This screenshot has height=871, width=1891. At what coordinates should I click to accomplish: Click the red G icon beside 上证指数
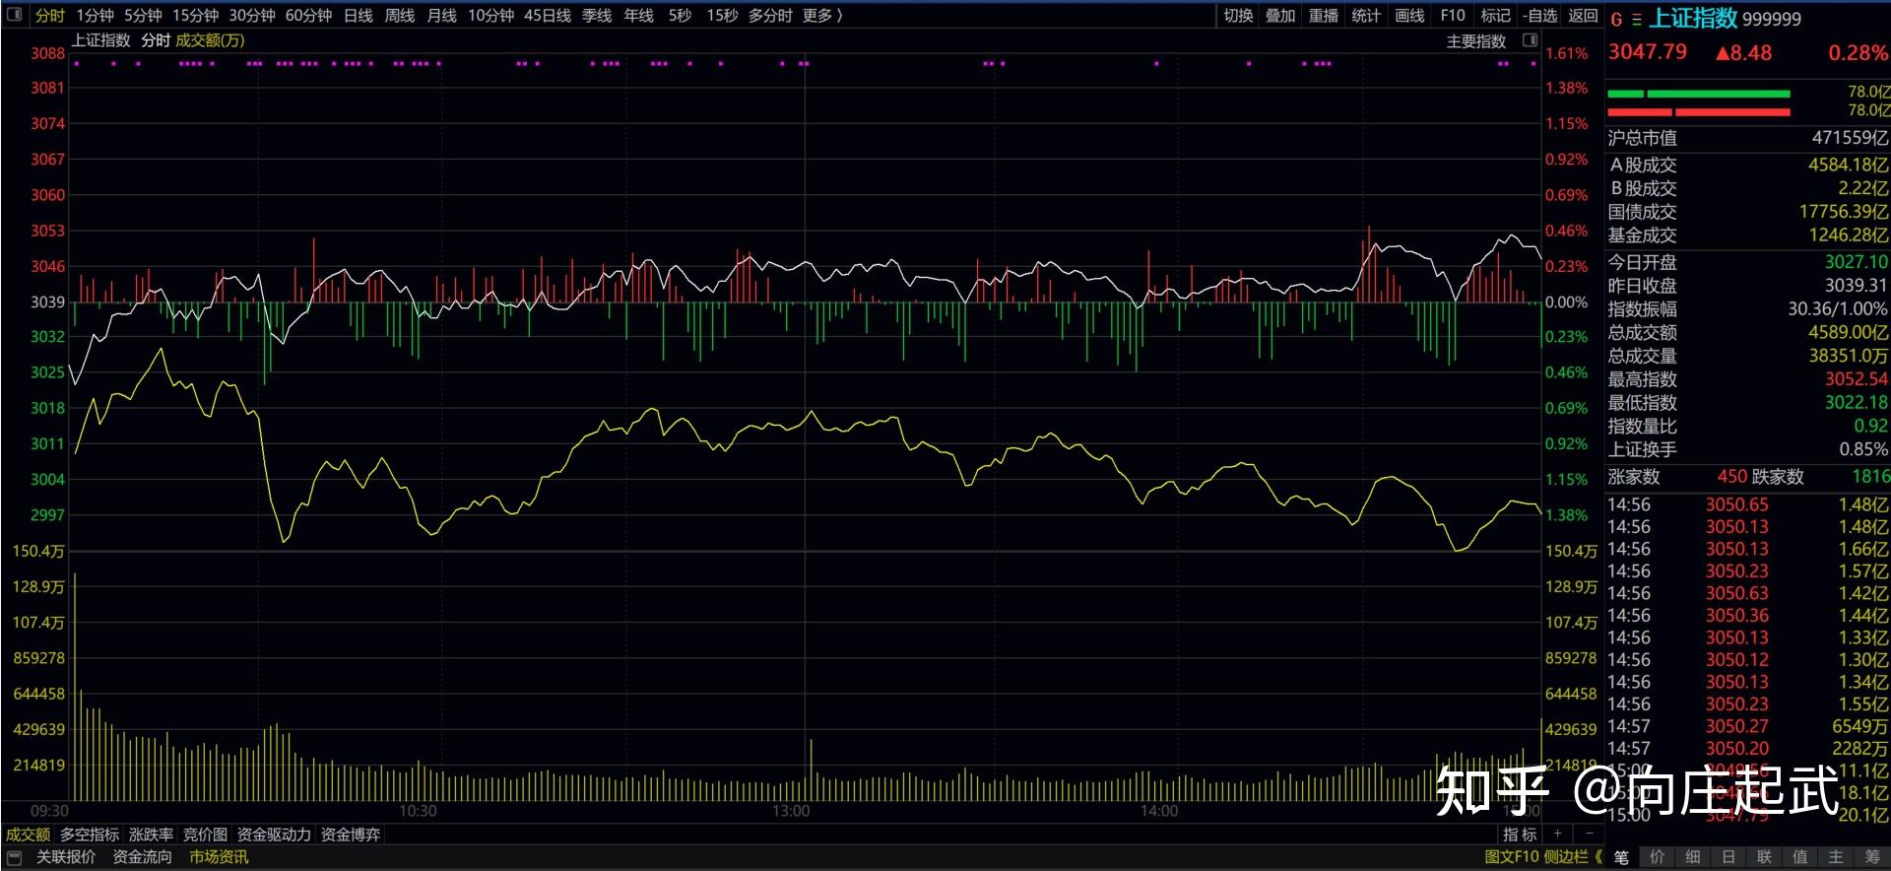tap(1616, 19)
